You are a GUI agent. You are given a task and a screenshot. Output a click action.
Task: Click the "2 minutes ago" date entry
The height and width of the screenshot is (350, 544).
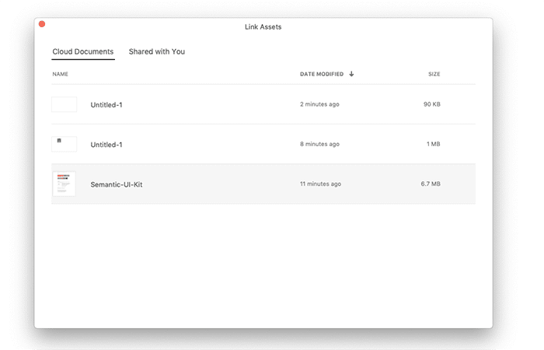(319, 104)
